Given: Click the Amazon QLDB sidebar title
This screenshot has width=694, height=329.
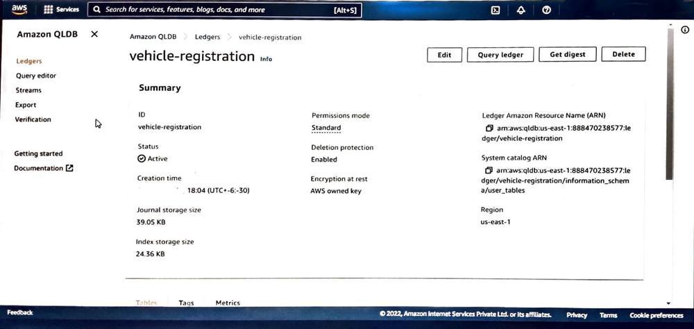Looking at the screenshot, I should (x=47, y=34).
